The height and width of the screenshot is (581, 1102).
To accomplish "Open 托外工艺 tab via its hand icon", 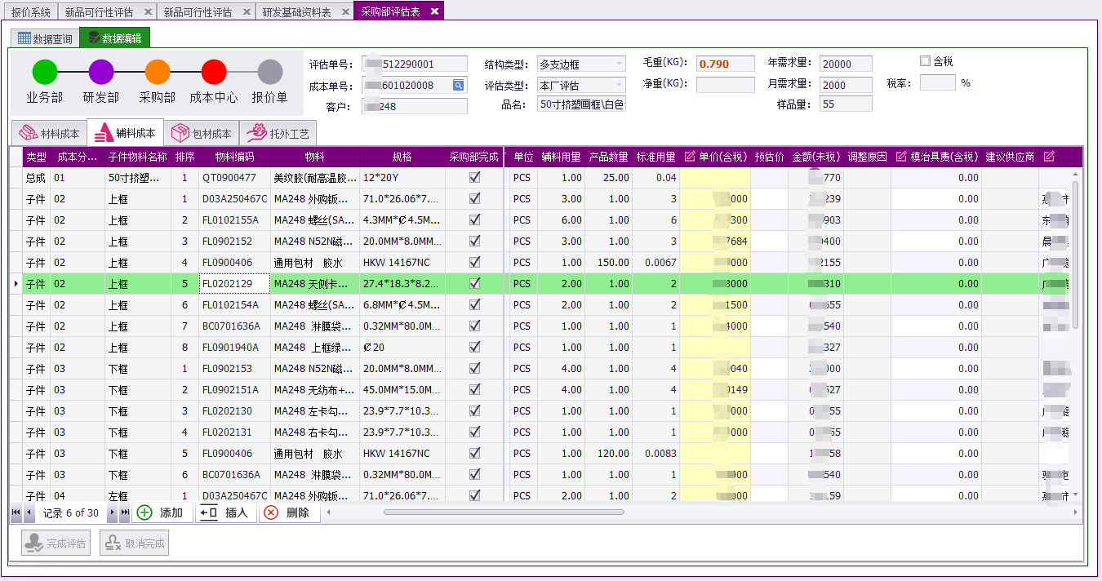I will [256, 133].
